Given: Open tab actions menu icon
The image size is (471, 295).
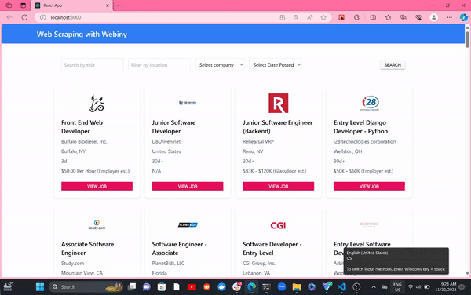Looking at the screenshot, I should (x=23, y=5).
